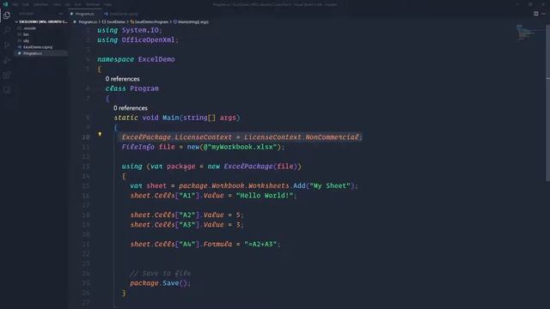The image size is (550, 309).
Task: Open the Search view in activity bar
Action: tap(7, 30)
